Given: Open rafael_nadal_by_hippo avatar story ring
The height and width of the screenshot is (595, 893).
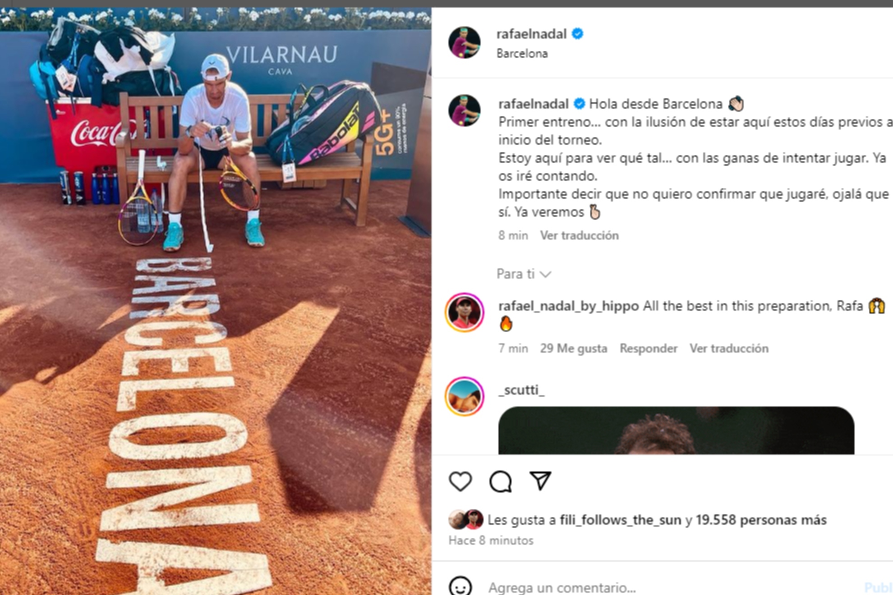Looking at the screenshot, I should point(464,312).
